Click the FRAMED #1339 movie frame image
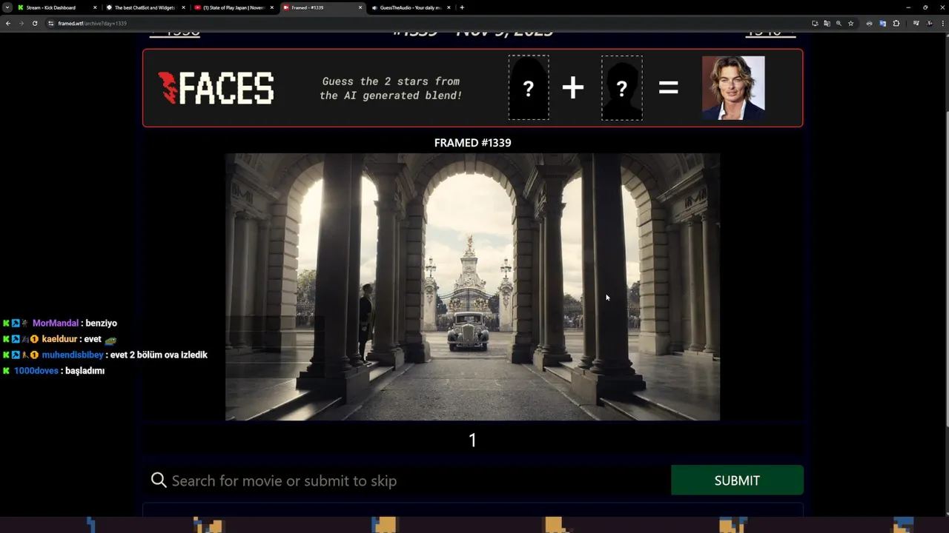Image resolution: width=949 pixels, height=533 pixels. click(x=472, y=286)
